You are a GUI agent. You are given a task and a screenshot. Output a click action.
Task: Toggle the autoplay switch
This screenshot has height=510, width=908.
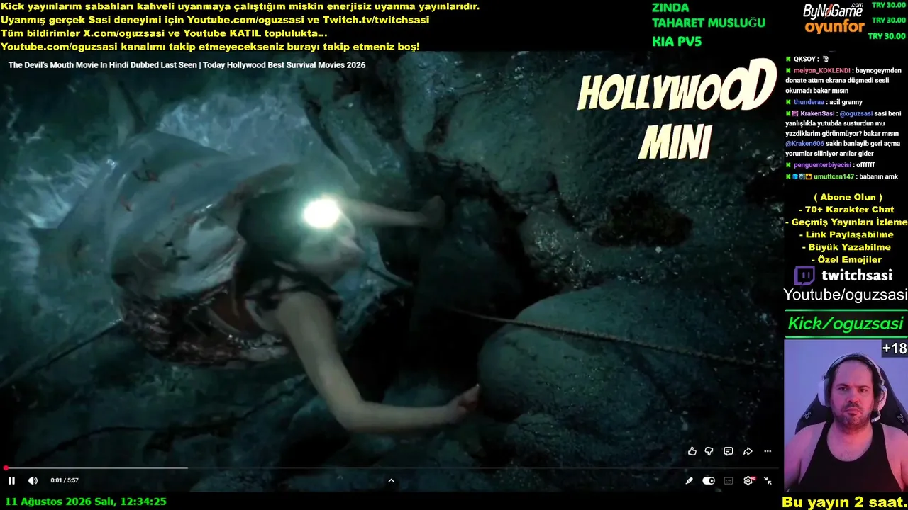709,480
